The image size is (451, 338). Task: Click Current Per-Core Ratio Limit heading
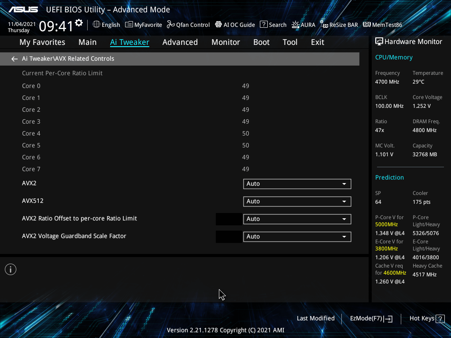click(62, 73)
